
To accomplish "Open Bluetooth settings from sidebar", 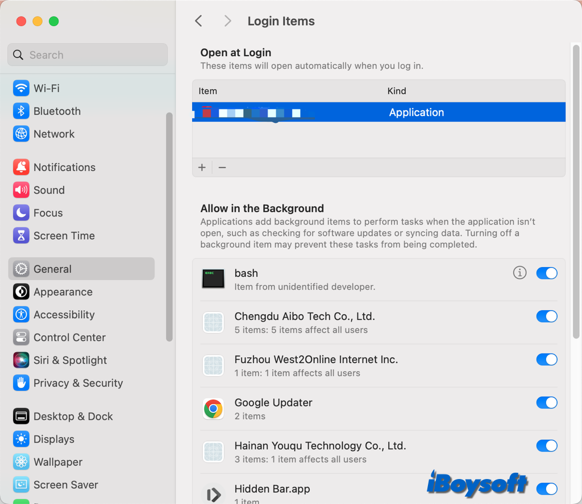I will click(x=57, y=111).
